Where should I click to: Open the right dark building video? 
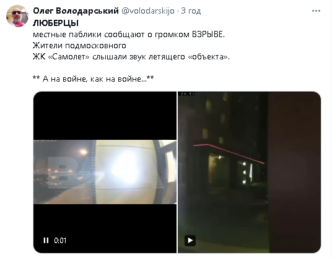click(249, 172)
